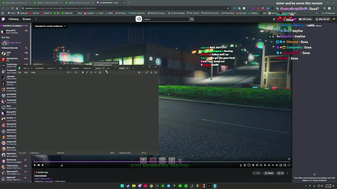The height and width of the screenshot is (189, 337).
Task: Open the File menu in Notepad
Action: [19, 72]
